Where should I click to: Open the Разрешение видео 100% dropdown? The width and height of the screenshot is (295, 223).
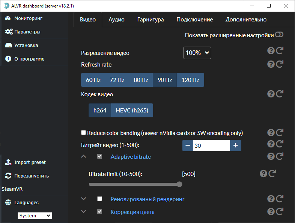coord(197,53)
